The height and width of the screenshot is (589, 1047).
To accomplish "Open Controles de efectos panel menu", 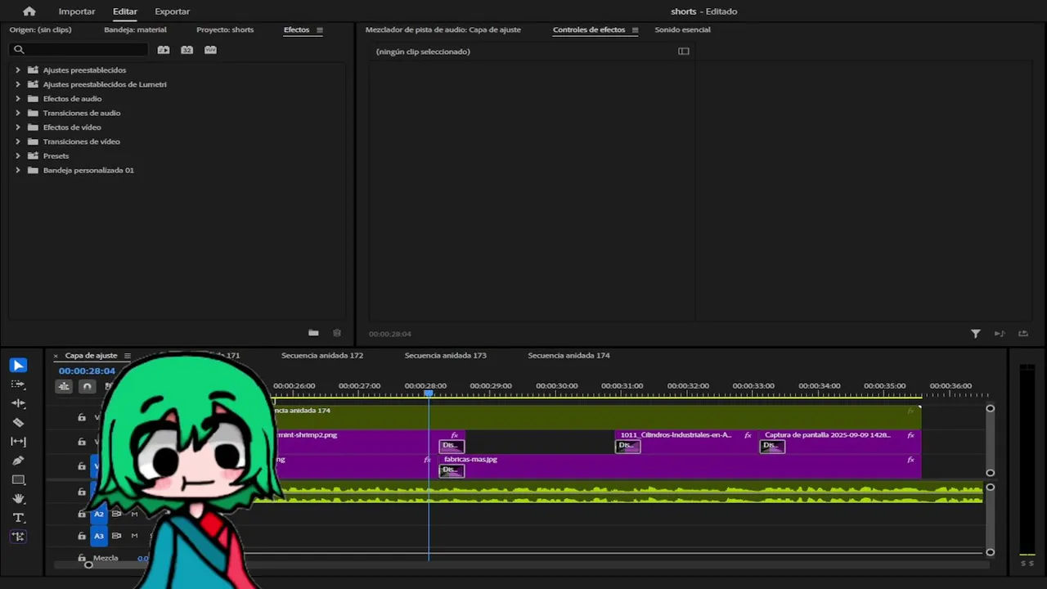I will pyautogui.click(x=635, y=30).
